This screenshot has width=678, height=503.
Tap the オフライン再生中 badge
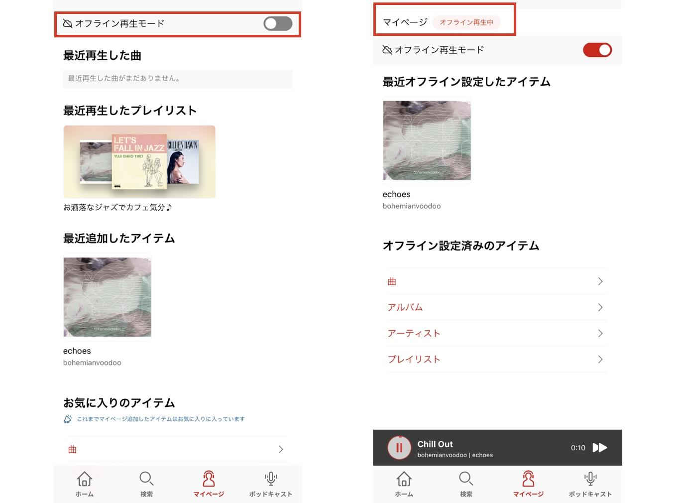(466, 22)
